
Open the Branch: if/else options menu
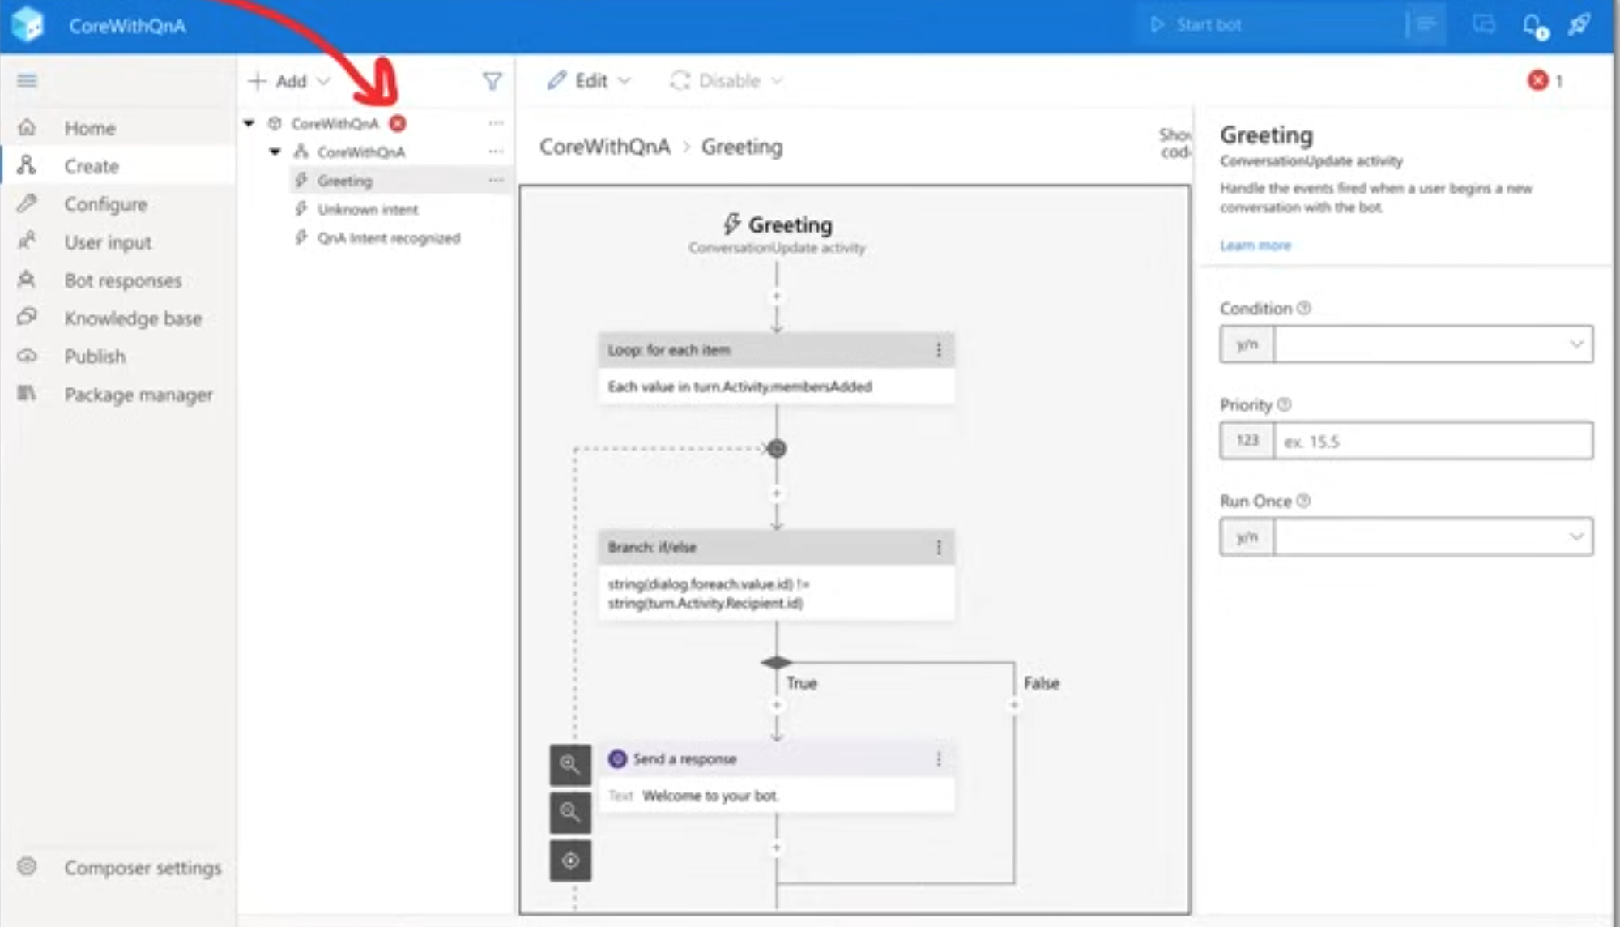(938, 548)
